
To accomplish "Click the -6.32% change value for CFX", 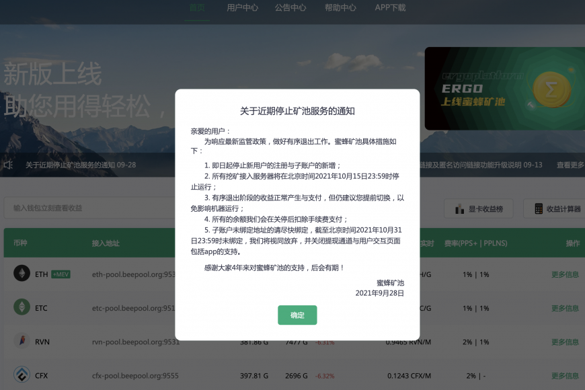I will tap(325, 376).
